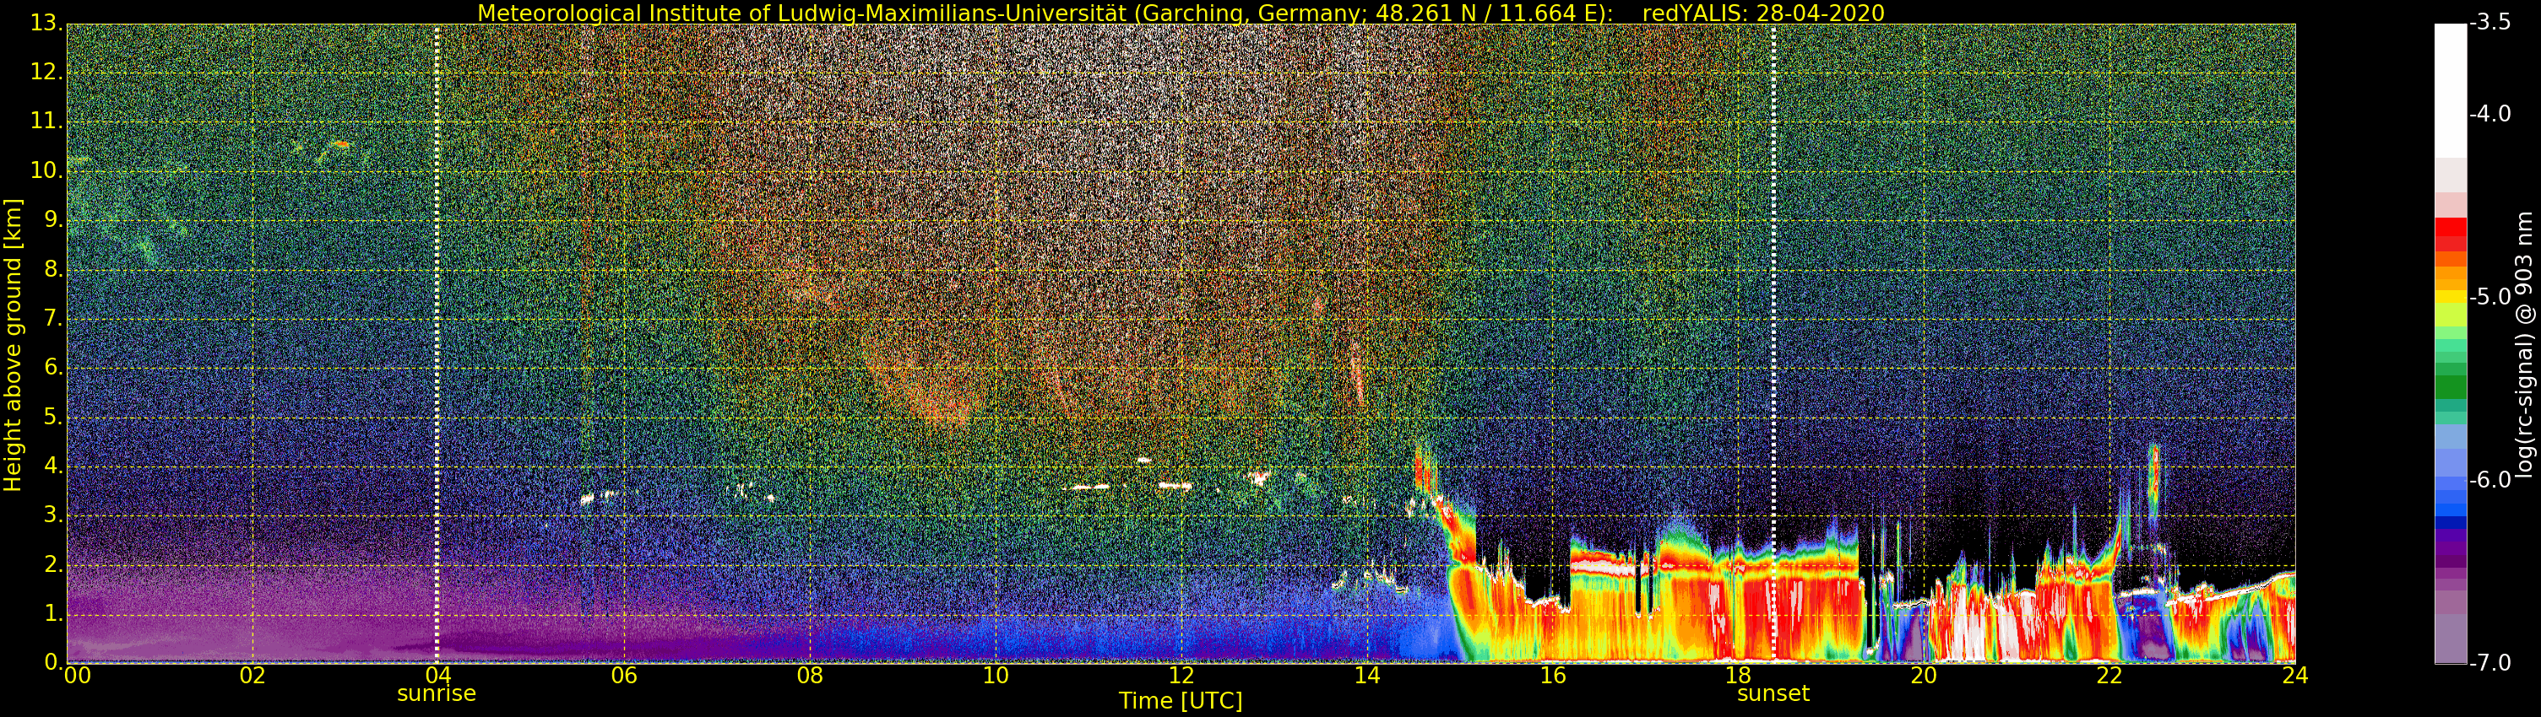Click the time axis tick "10"
The width and height of the screenshot is (2541, 717).
tap(996, 676)
